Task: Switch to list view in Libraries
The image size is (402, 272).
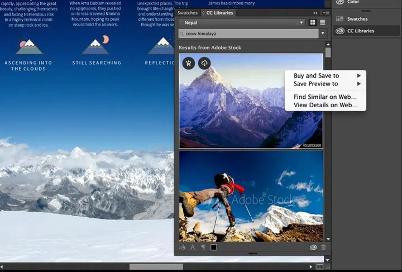Action: point(323,22)
